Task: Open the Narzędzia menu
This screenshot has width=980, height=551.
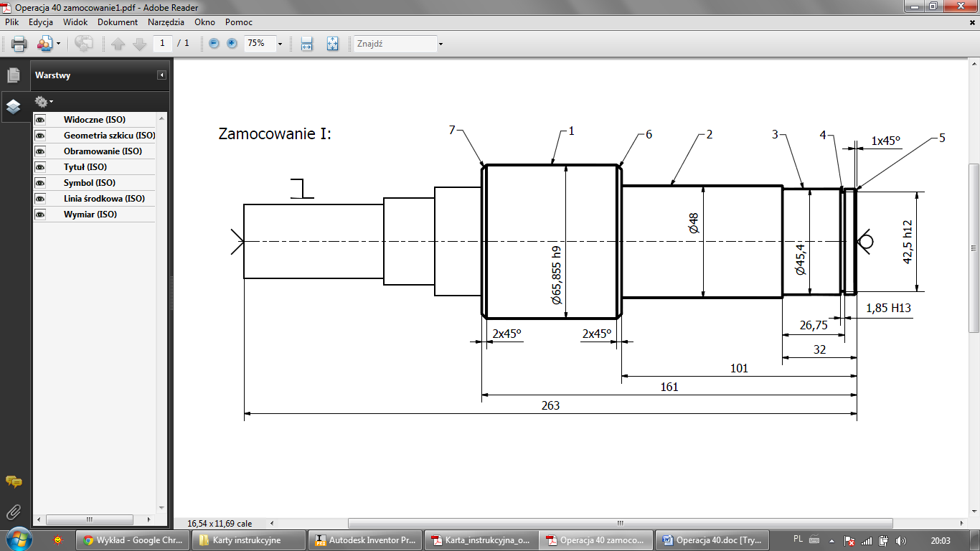Action: [x=166, y=22]
